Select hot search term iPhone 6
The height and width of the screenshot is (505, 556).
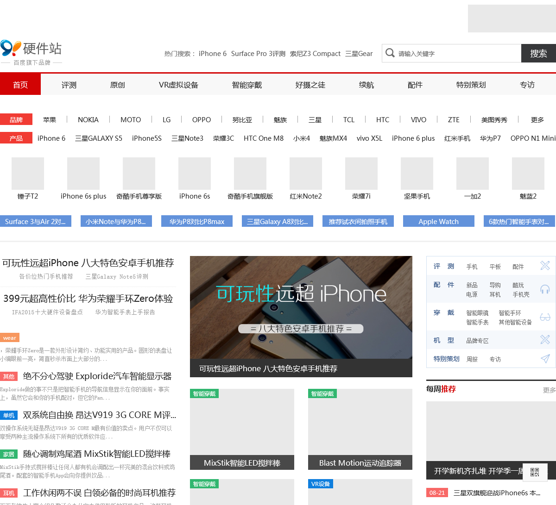213,54
